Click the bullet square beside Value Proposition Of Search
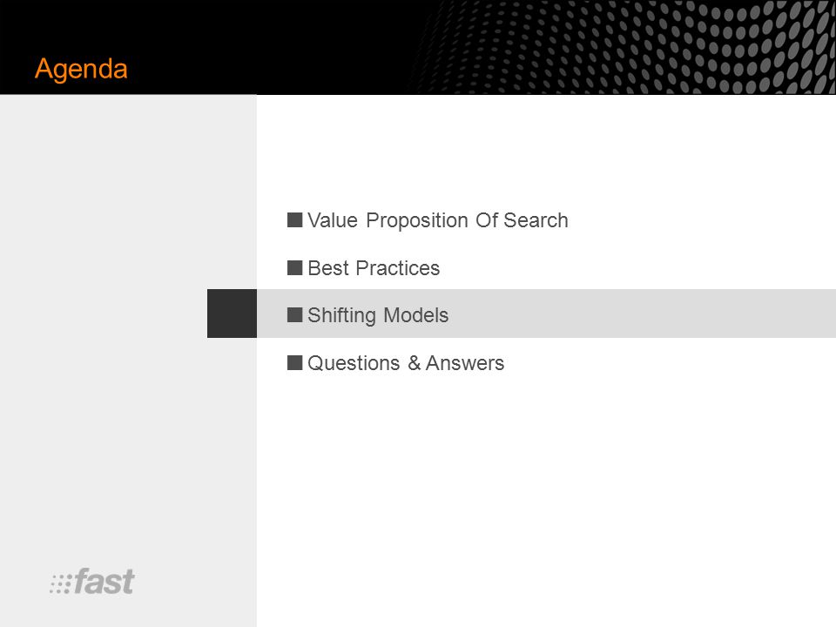The height and width of the screenshot is (627, 836). point(294,219)
